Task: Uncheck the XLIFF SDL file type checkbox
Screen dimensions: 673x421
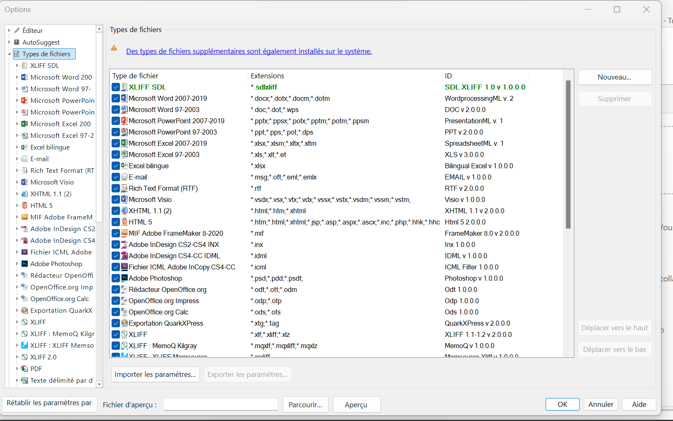Action: point(116,87)
